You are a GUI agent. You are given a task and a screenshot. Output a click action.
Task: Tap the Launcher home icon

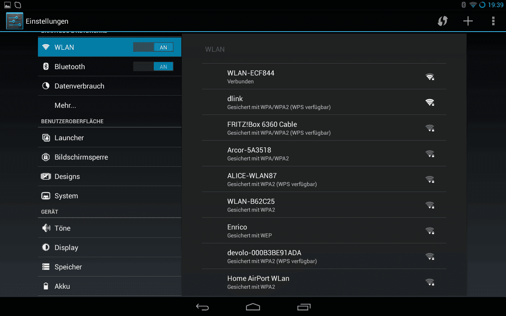pyautogui.click(x=46, y=137)
